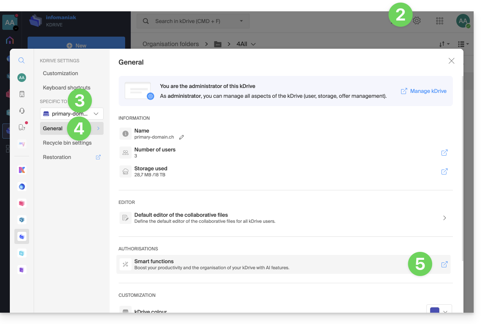Open the apps grid launcher icon
485x324 pixels.
[x=439, y=21]
